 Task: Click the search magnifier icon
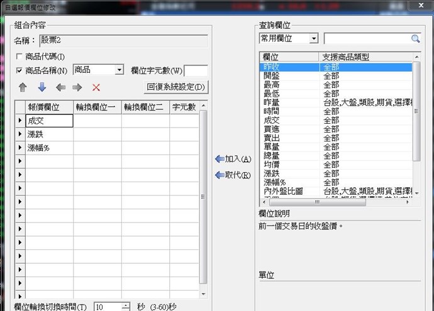coord(415,39)
